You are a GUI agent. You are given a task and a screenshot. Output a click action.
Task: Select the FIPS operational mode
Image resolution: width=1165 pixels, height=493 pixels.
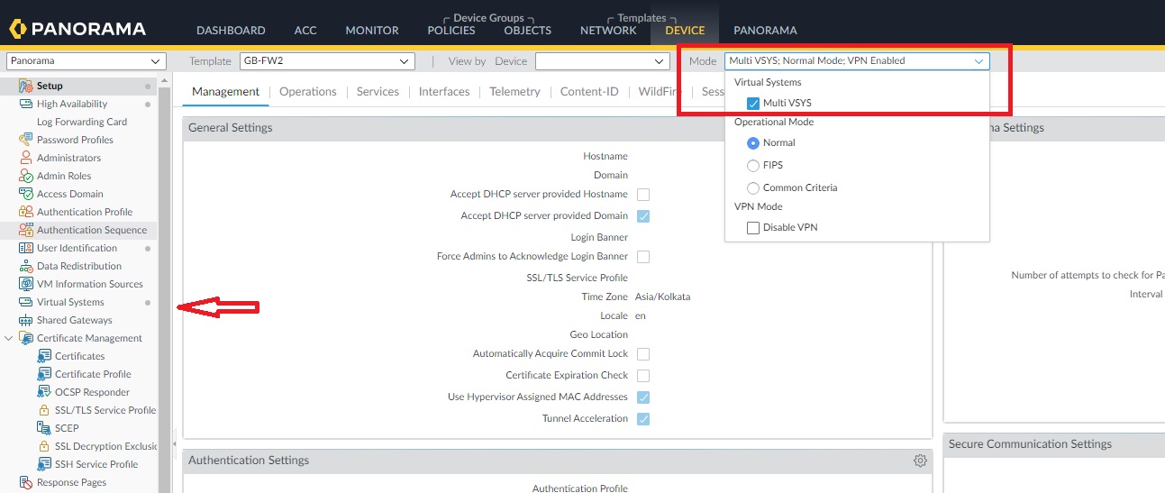pyautogui.click(x=753, y=165)
